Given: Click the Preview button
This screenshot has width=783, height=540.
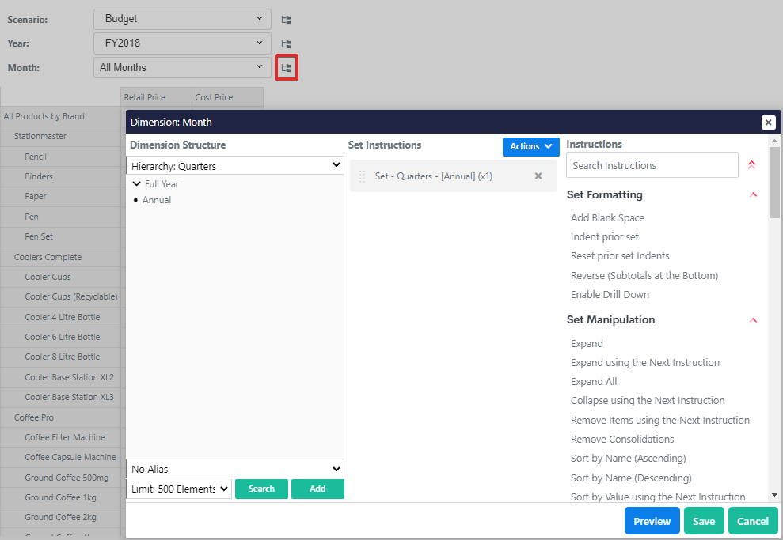Looking at the screenshot, I should [x=652, y=521].
